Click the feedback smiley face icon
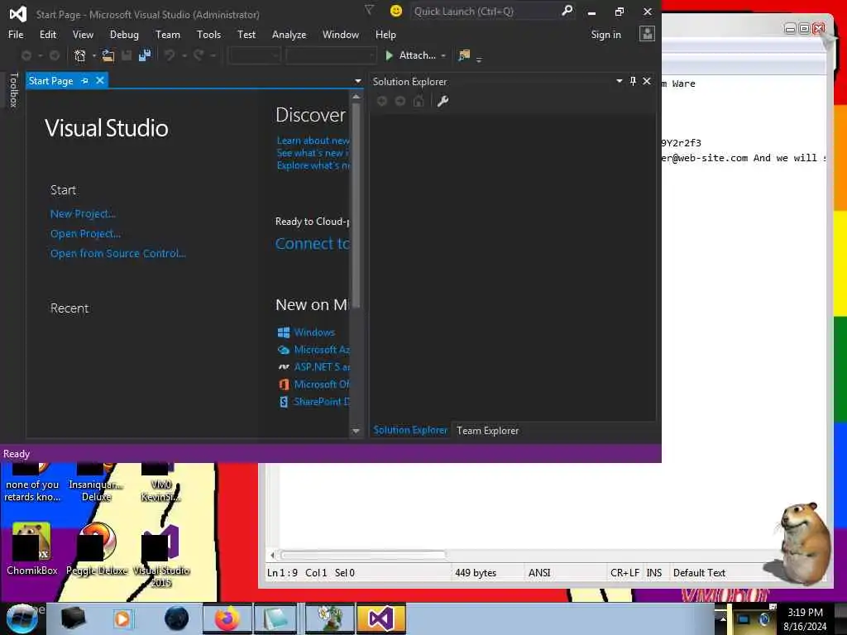This screenshot has width=847, height=635. click(x=396, y=11)
